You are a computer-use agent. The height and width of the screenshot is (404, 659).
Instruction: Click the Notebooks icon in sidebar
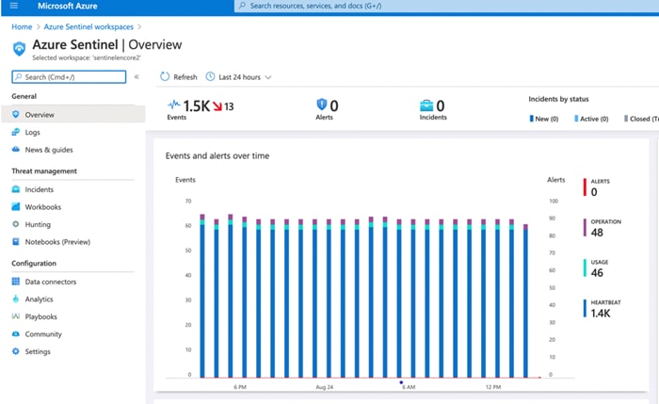point(16,242)
